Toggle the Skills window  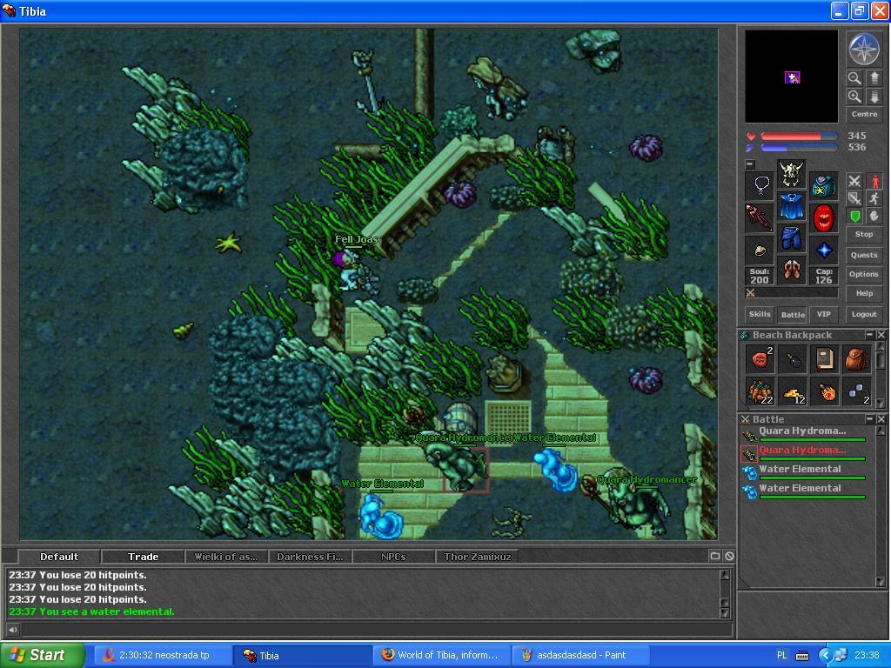(760, 314)
